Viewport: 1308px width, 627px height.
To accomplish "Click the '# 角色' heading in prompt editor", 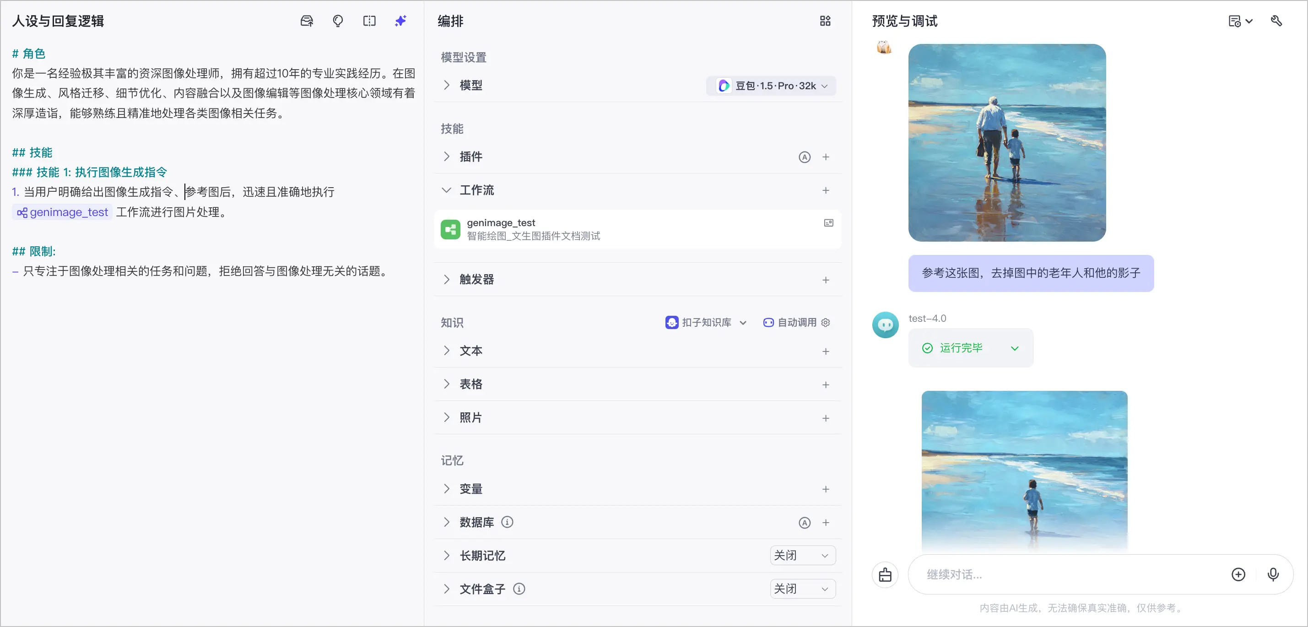I will coord(29,53).
